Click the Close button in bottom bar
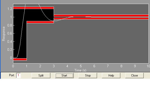 pyautogui.click(x=134, y=75)
